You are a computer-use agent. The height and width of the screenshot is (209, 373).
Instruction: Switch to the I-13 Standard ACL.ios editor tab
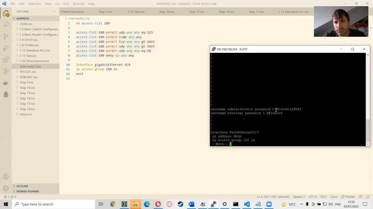[x=293, y=12]
